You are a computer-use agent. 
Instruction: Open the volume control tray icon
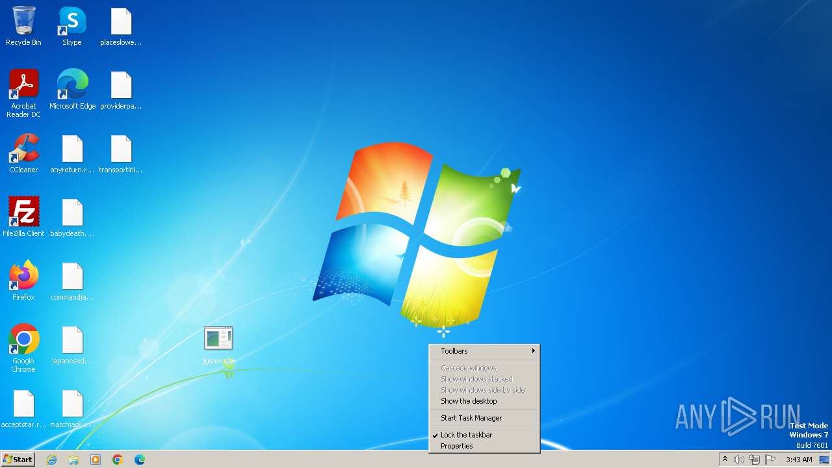pyautogui.click(x=739, y=460)
